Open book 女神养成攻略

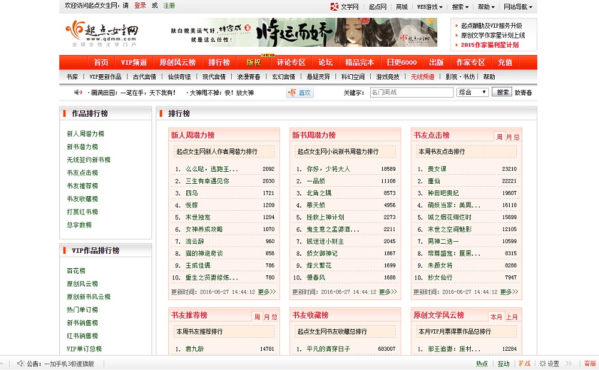204,229
